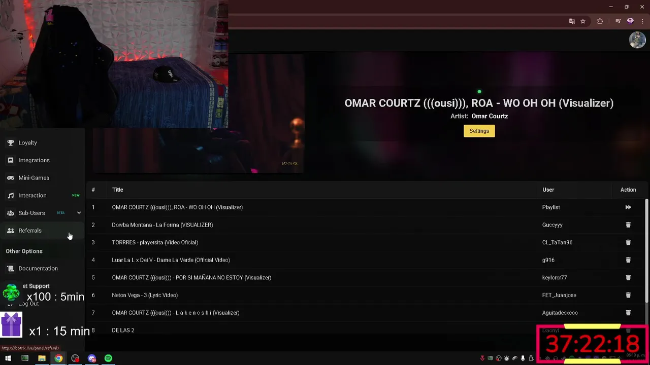Screen dimensions: 650x365
Task: Click the large now-playing song title heading
Action: 479,103
